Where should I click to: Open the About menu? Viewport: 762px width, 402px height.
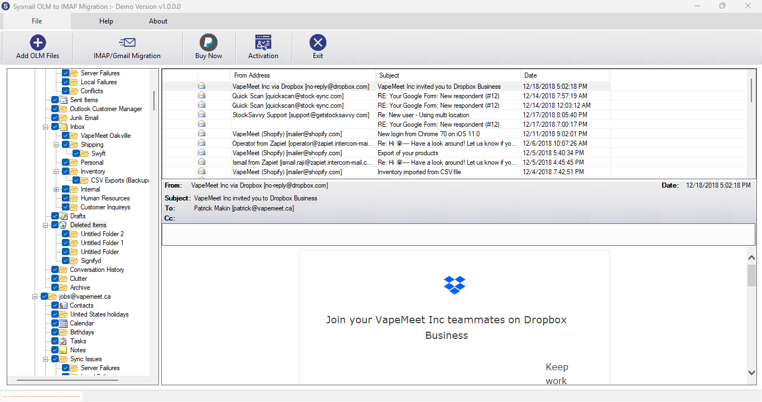point(158,21)
